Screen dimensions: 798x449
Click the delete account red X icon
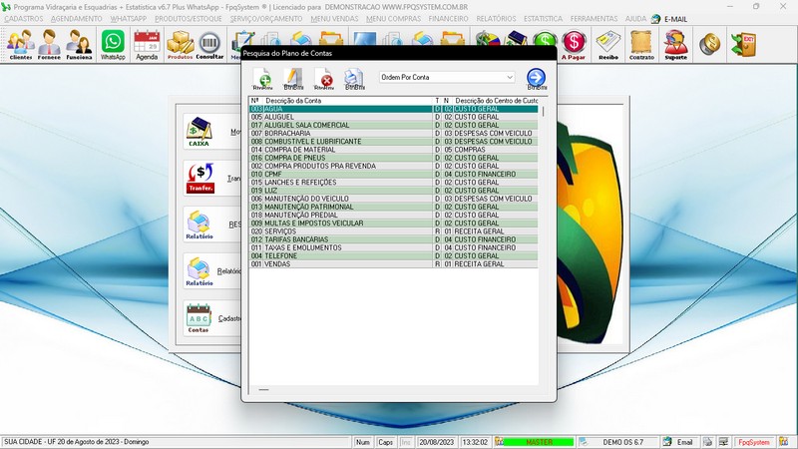click(324, 79)
